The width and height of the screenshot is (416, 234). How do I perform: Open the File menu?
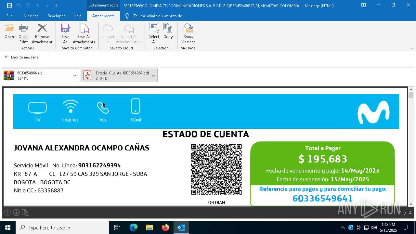click(9, 16)
